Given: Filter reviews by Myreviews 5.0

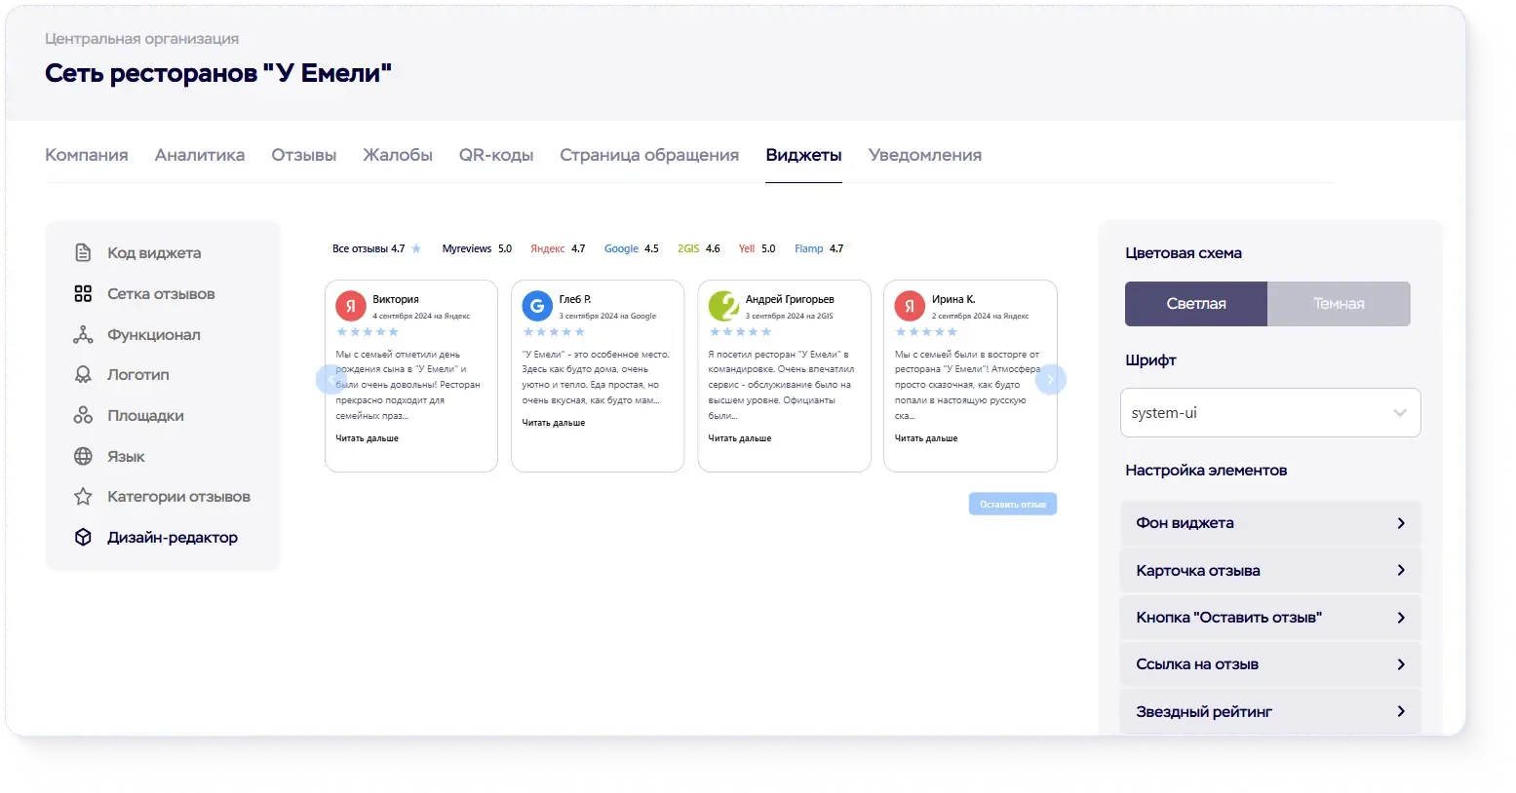Looking at the screenshot, I should click(477, 248).
